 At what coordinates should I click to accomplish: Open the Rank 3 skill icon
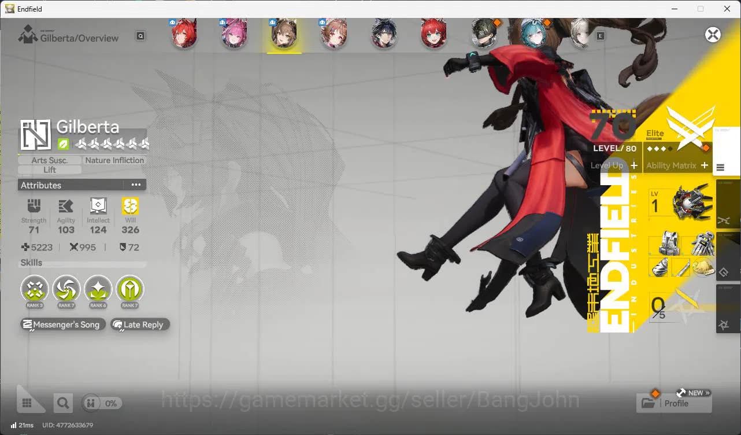tap(35, 289)
